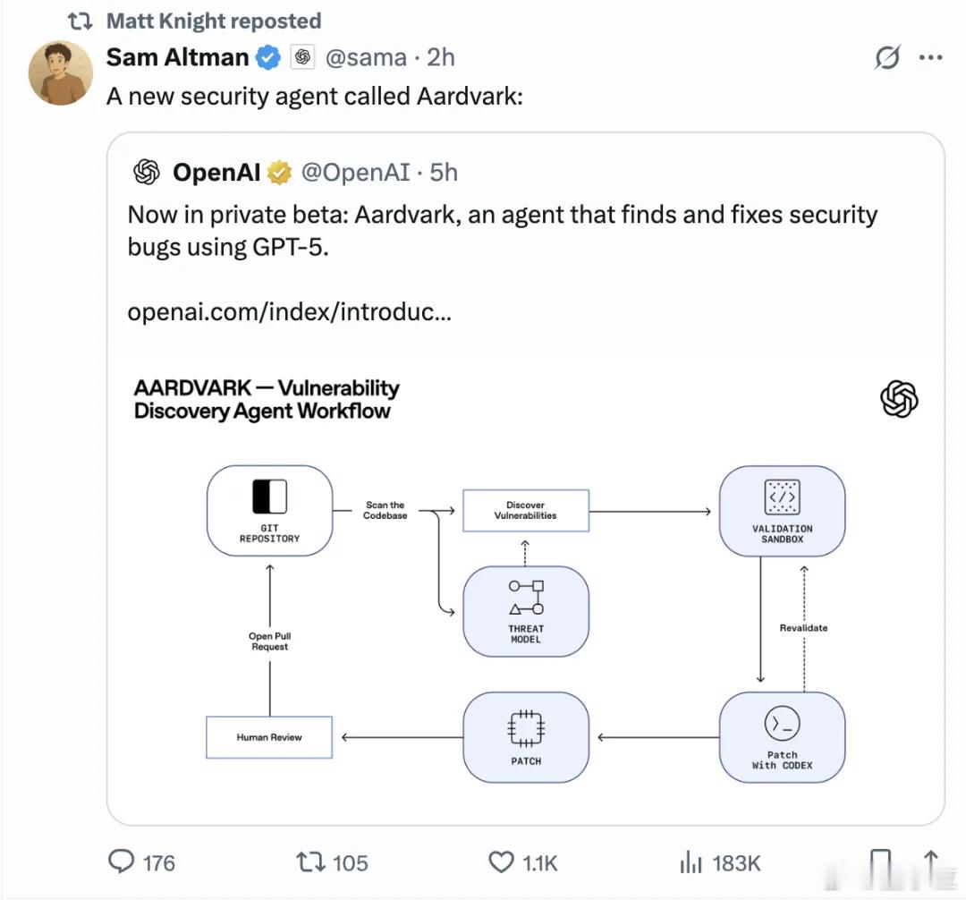Click the OpenAI logo in the quoted tweet
The height and width of the screenshot is (900, 966).
tap(146, 171)
